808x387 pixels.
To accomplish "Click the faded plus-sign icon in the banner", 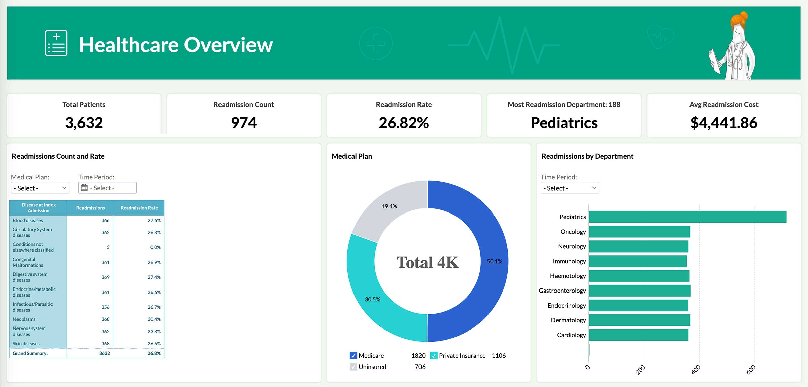I will coord(376,43).
